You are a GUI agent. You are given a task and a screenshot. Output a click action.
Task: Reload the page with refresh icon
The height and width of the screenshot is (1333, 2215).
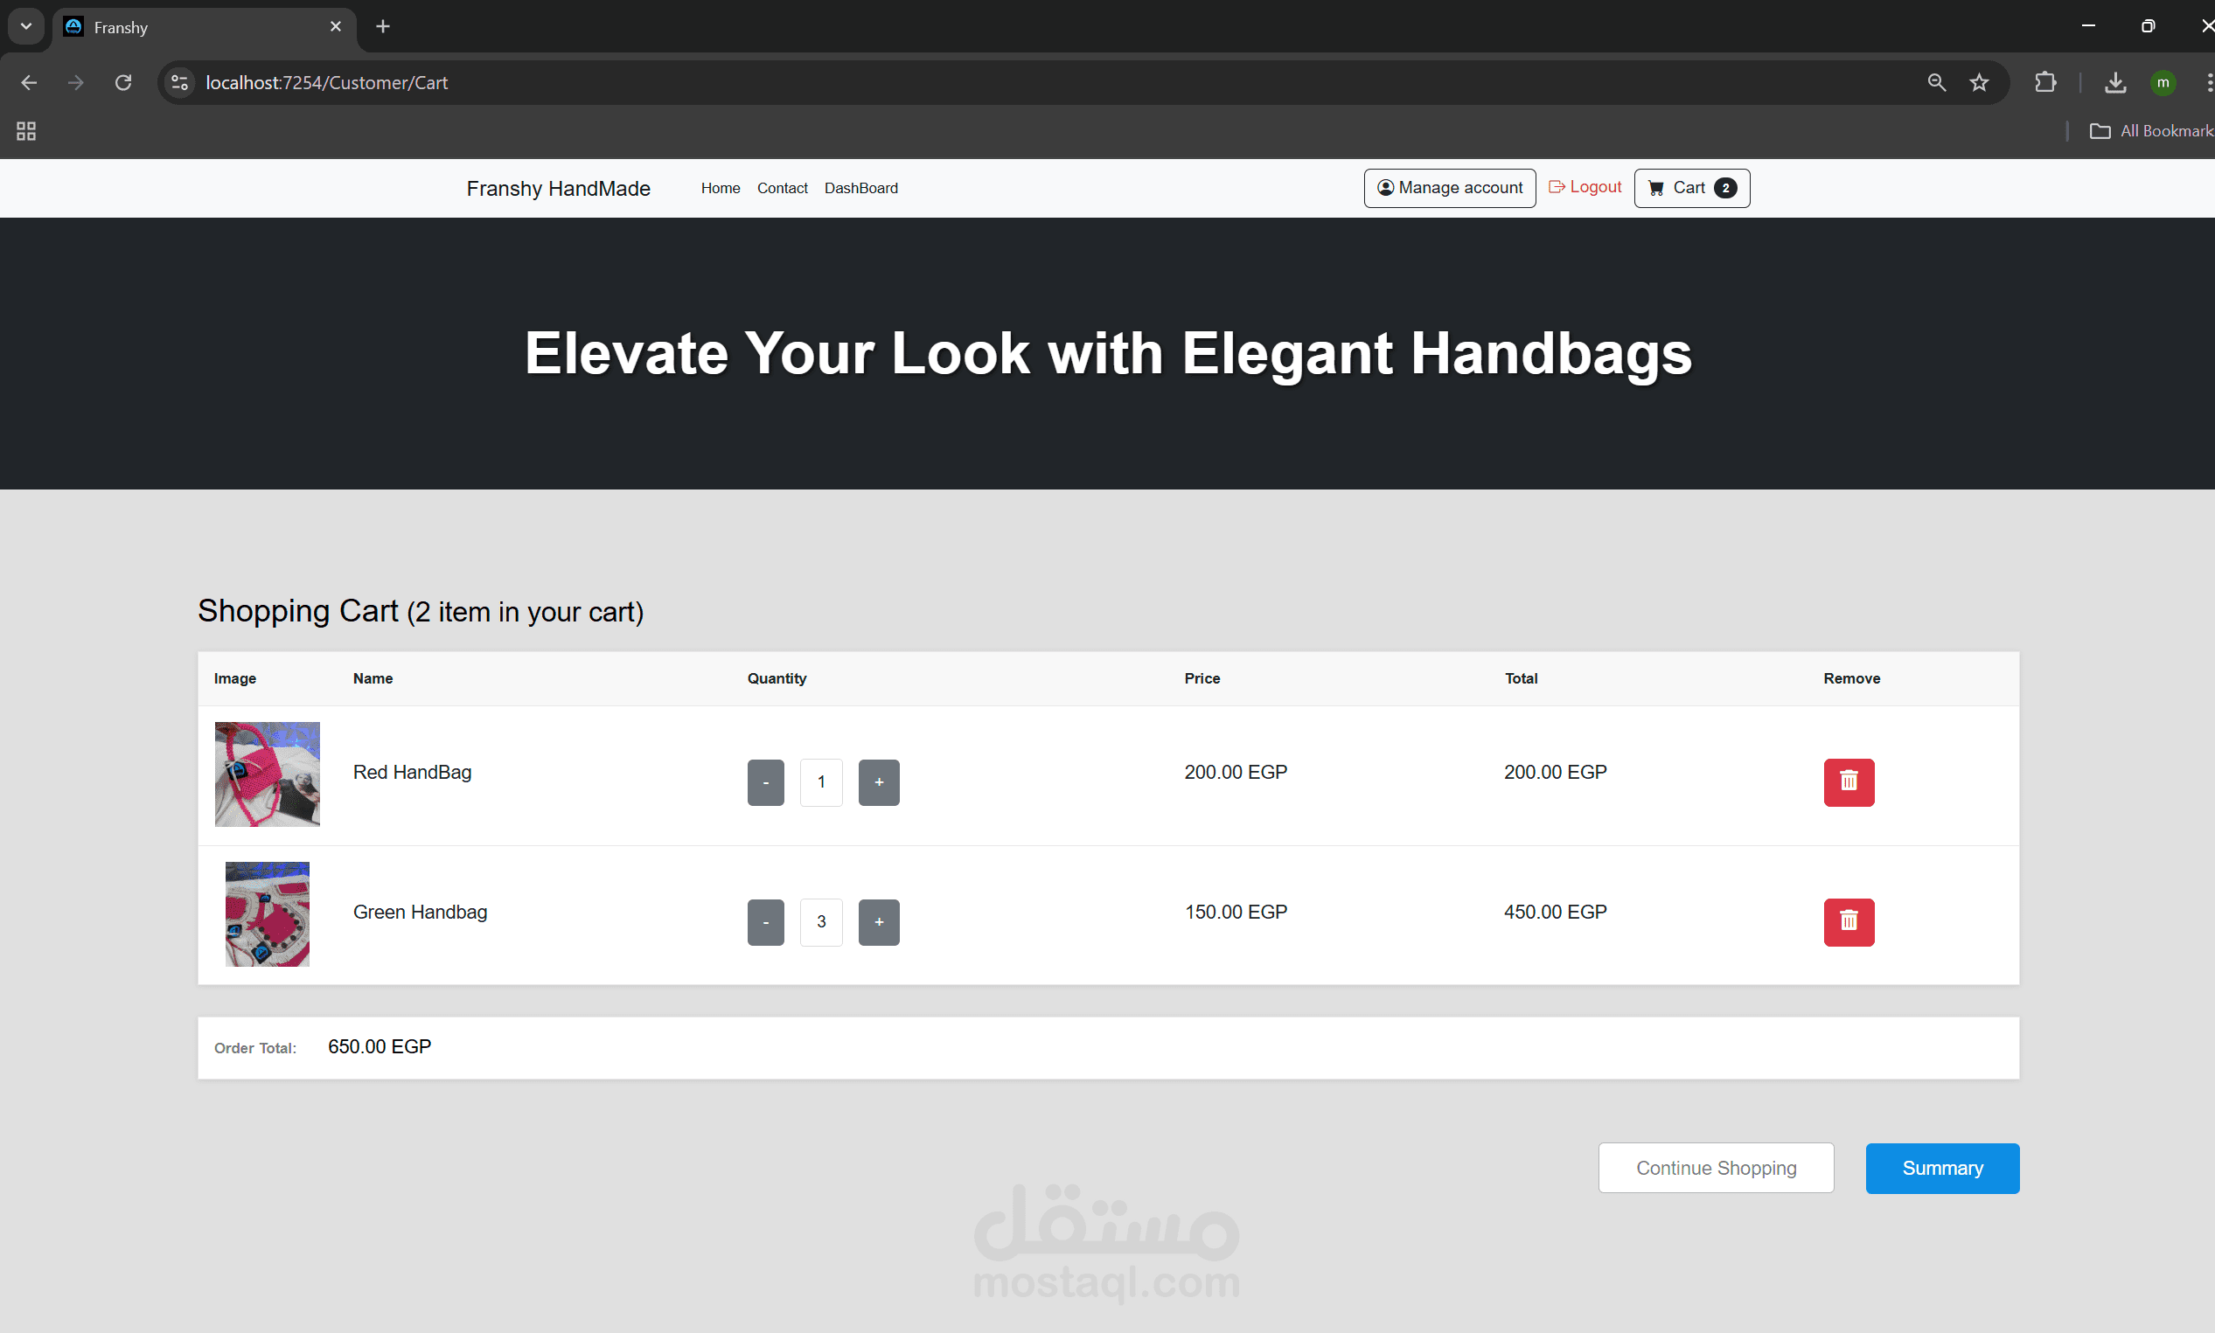pyautogui.click(x=123, y=83)
